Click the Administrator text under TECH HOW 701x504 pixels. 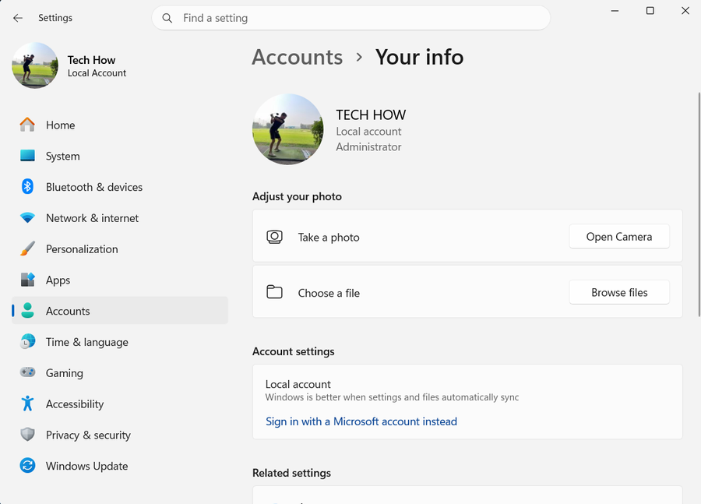[x=368, y=146]
